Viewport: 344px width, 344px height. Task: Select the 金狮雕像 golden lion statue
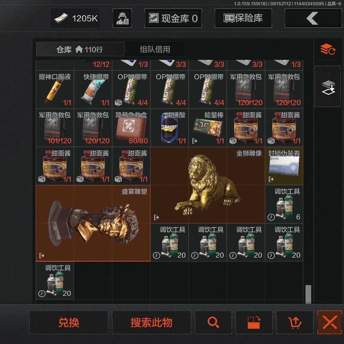pos(208,185)
